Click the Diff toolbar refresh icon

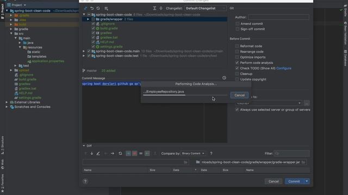tap(120, 153)
